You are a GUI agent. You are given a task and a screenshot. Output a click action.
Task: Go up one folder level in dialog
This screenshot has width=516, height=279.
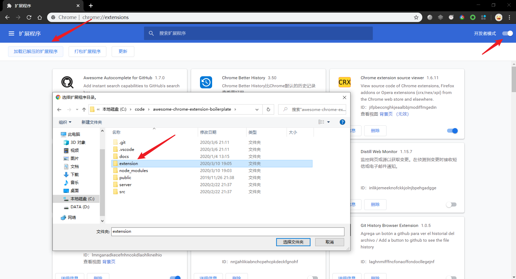coord(84,110)
